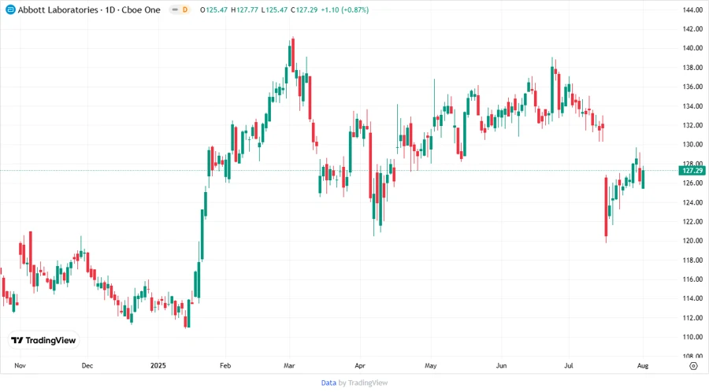Viewport: 709px width, 392px height.
Task: Click the Dec label on time axis
Action: click(87, 365)
